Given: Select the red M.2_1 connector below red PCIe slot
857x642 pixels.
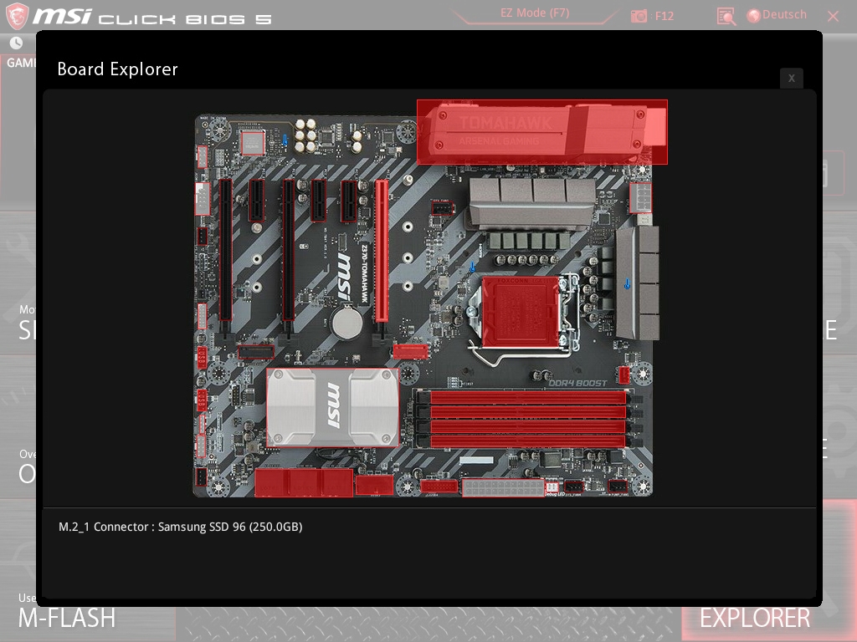Looking at the screenshot, I should click(x=410, y=351).
